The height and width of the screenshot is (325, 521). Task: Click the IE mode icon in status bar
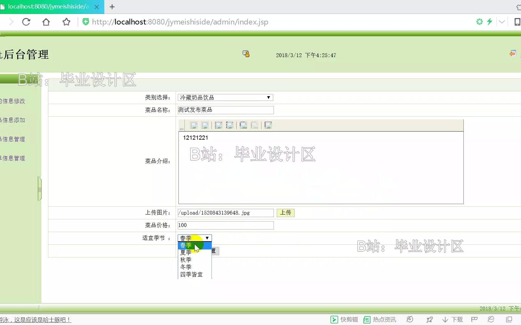[x=491, y=319]
